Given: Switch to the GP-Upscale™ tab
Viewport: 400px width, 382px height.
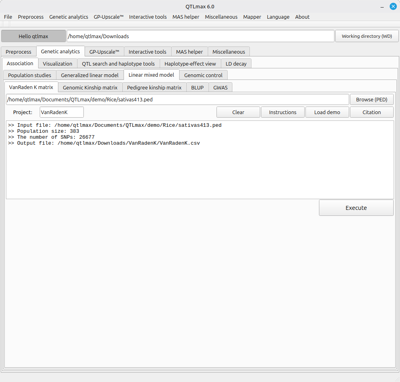Looking at the screenshot, I should (104, 52).
